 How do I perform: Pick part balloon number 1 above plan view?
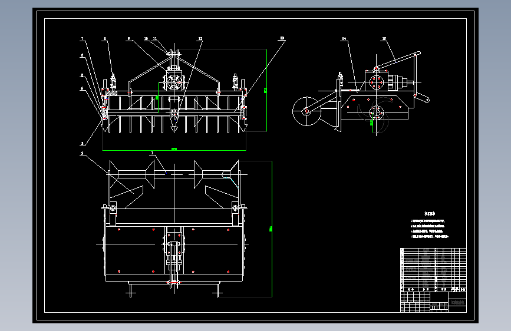[152, 153]
